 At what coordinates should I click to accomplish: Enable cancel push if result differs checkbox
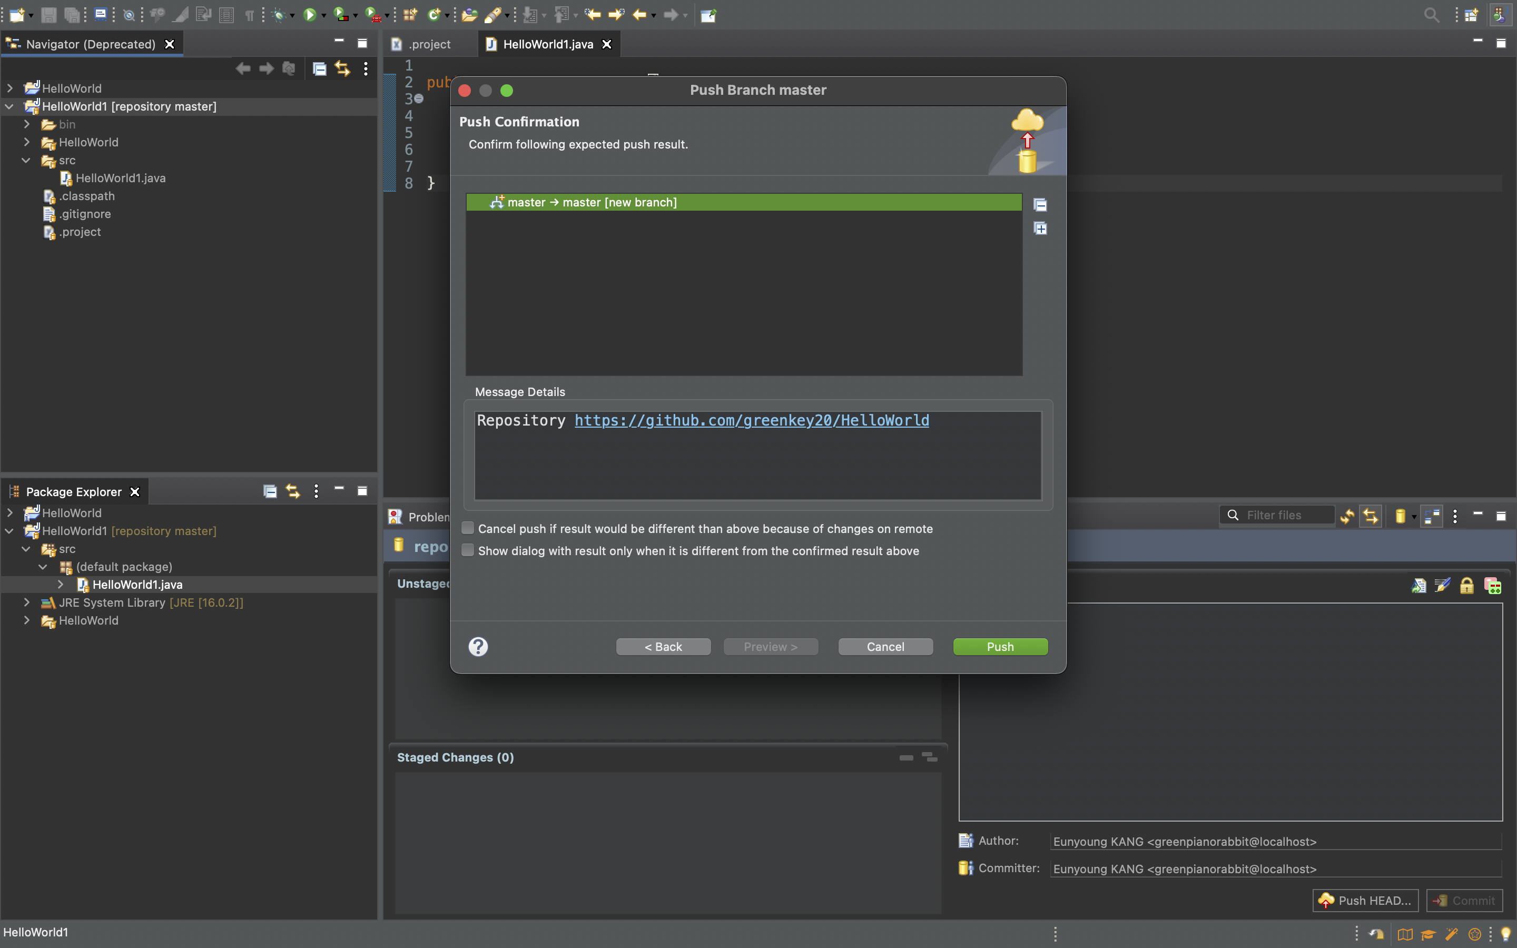pos(468,529)
